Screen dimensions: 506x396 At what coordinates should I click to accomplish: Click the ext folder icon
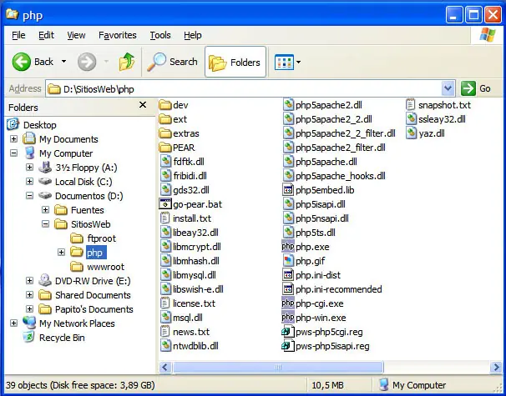(165, 119)
